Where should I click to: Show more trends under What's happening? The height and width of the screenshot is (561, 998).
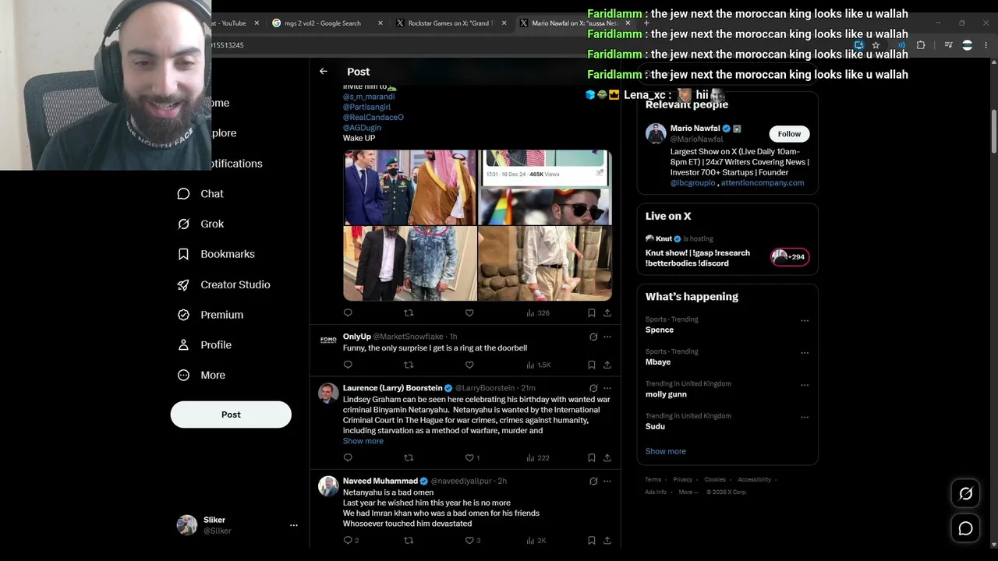pos(666,451)
